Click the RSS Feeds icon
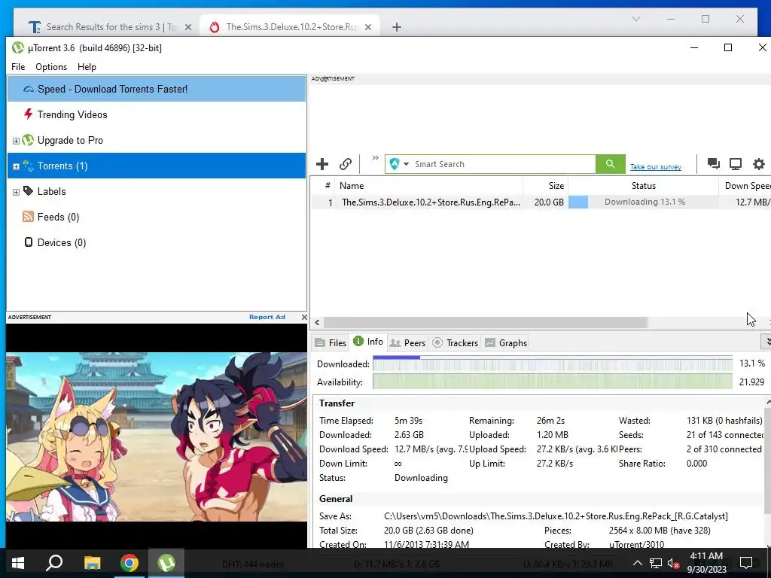Viewport: 771px width, 578px height. point(28,216)
